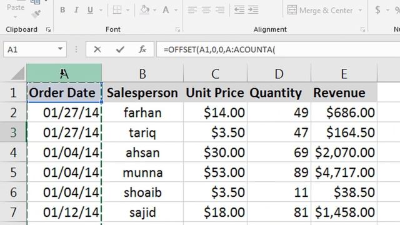Open the underline style dropdown arrow
Image resolution: width=400 pixels, height=225 pixels.
tap(101, 10)
